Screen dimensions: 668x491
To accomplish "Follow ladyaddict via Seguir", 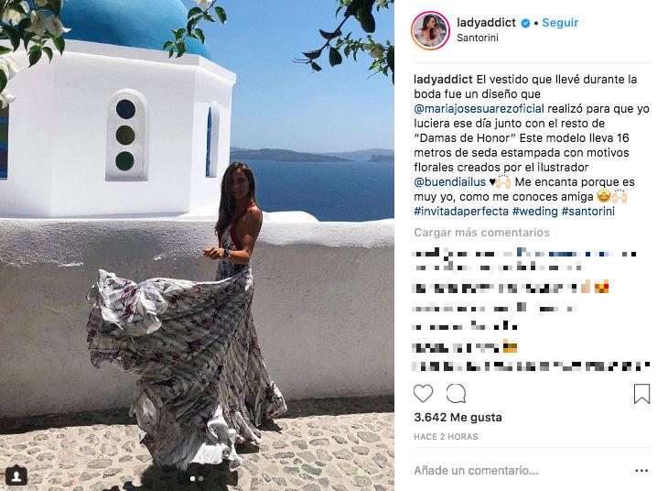I will pos(560,23).
